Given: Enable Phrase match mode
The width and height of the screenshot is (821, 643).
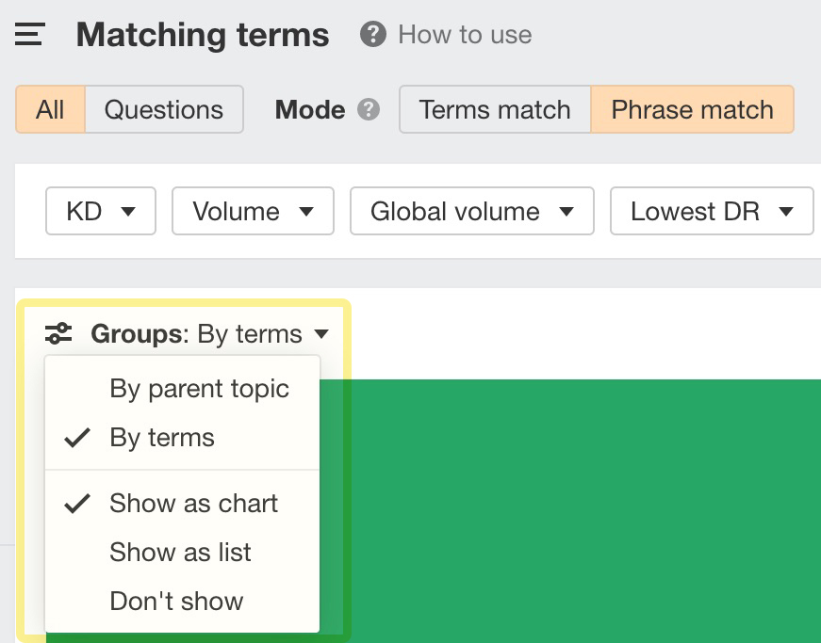Looking at the screenshot, I should (x=692, y=109).
